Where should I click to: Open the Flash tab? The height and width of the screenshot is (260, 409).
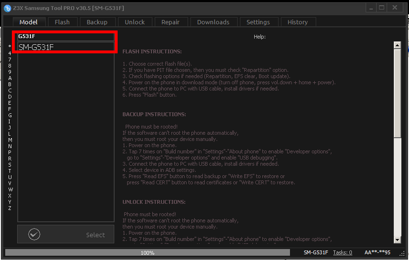[x=62, y=22]
